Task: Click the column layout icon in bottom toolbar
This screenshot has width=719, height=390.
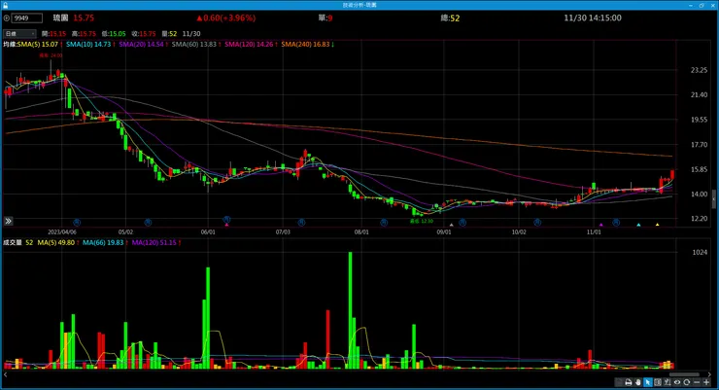Action: 658,382
